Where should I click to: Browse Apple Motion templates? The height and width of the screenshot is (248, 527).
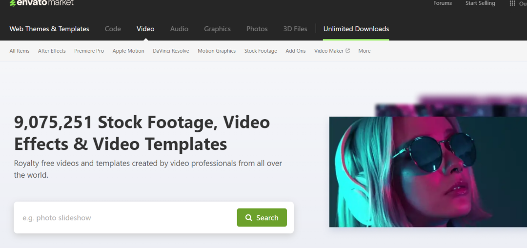point(128,51)
